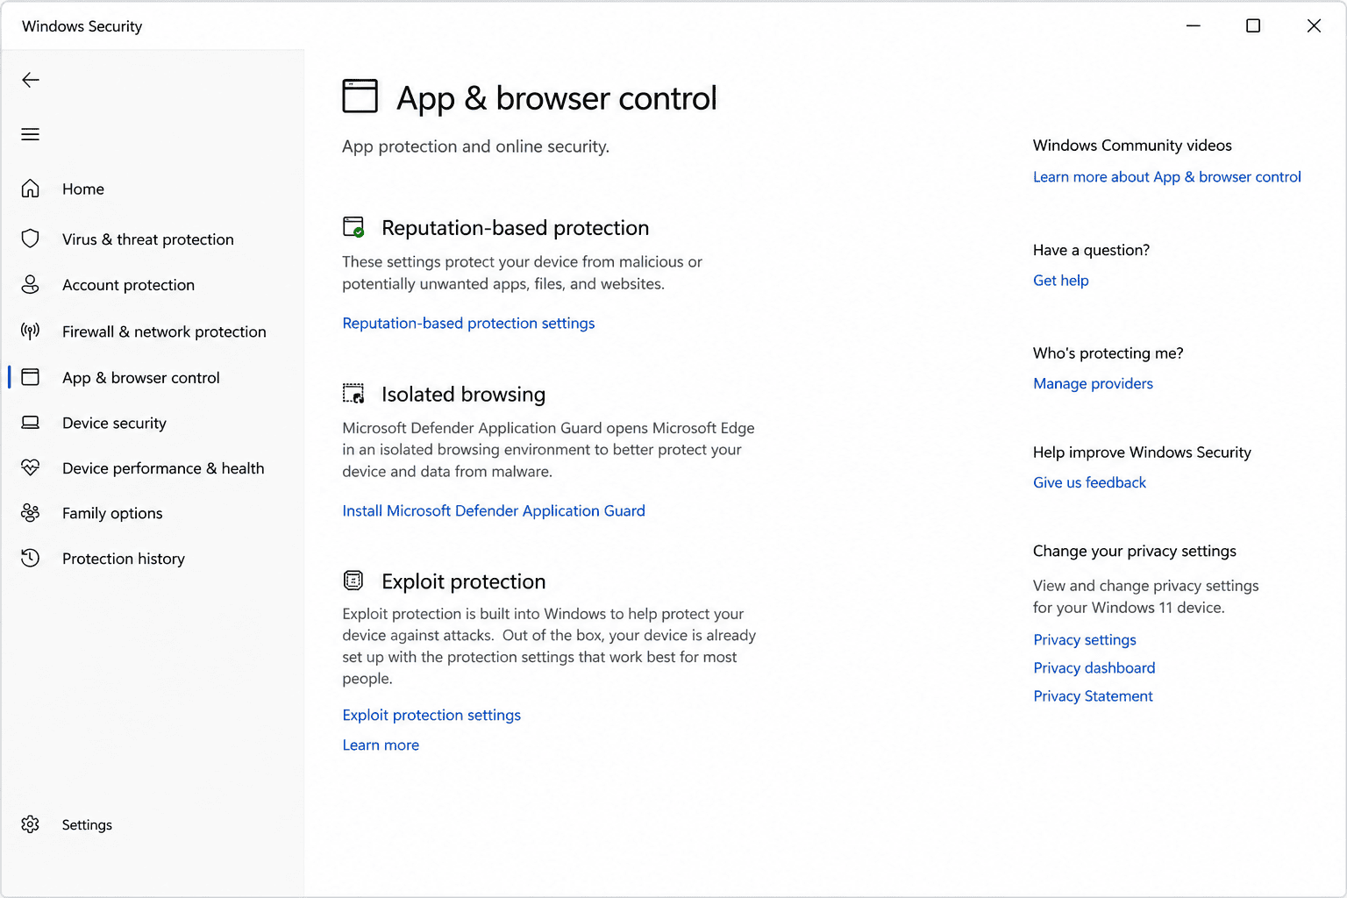Open Exploit protection settings link
The height and width of the screenshot is (898, 1347).
431,716
